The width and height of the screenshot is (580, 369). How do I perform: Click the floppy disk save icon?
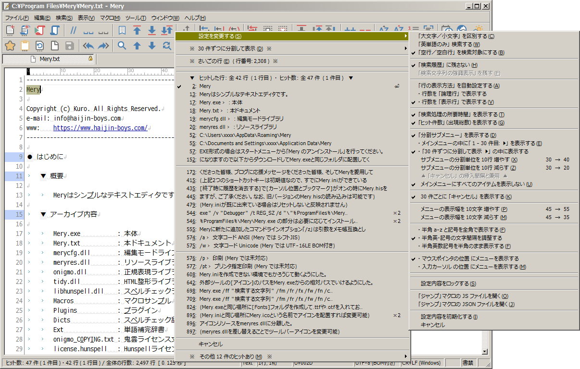(x=69, y=46)
